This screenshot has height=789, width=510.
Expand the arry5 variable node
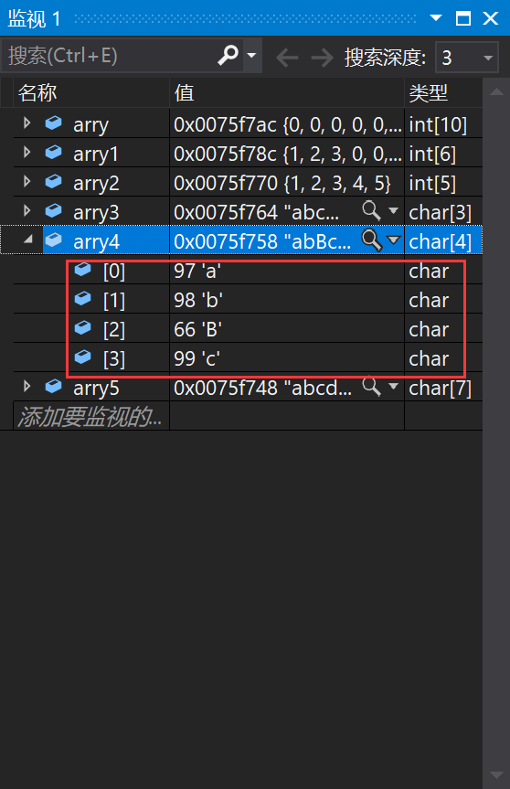(27, 386)
